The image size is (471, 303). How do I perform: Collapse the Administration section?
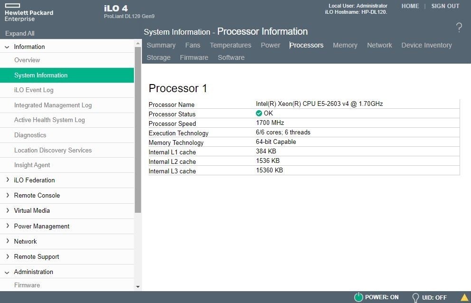click(7, 272)
